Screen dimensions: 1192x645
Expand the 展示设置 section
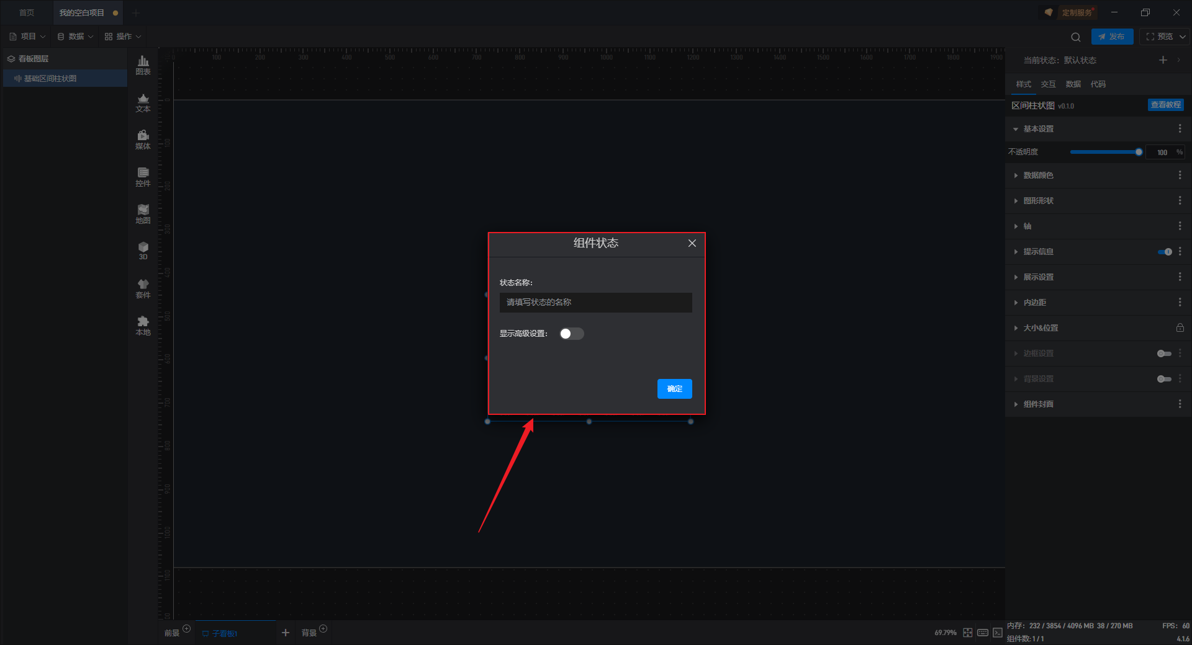1016,277
